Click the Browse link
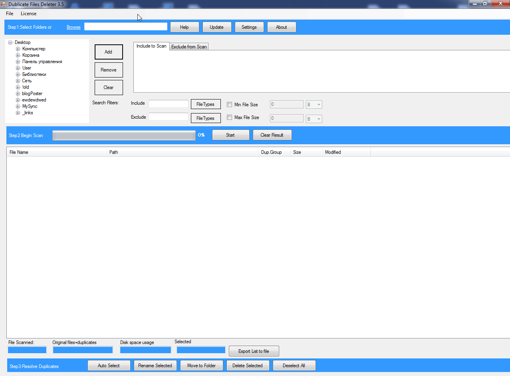 [x=73, y=27]
